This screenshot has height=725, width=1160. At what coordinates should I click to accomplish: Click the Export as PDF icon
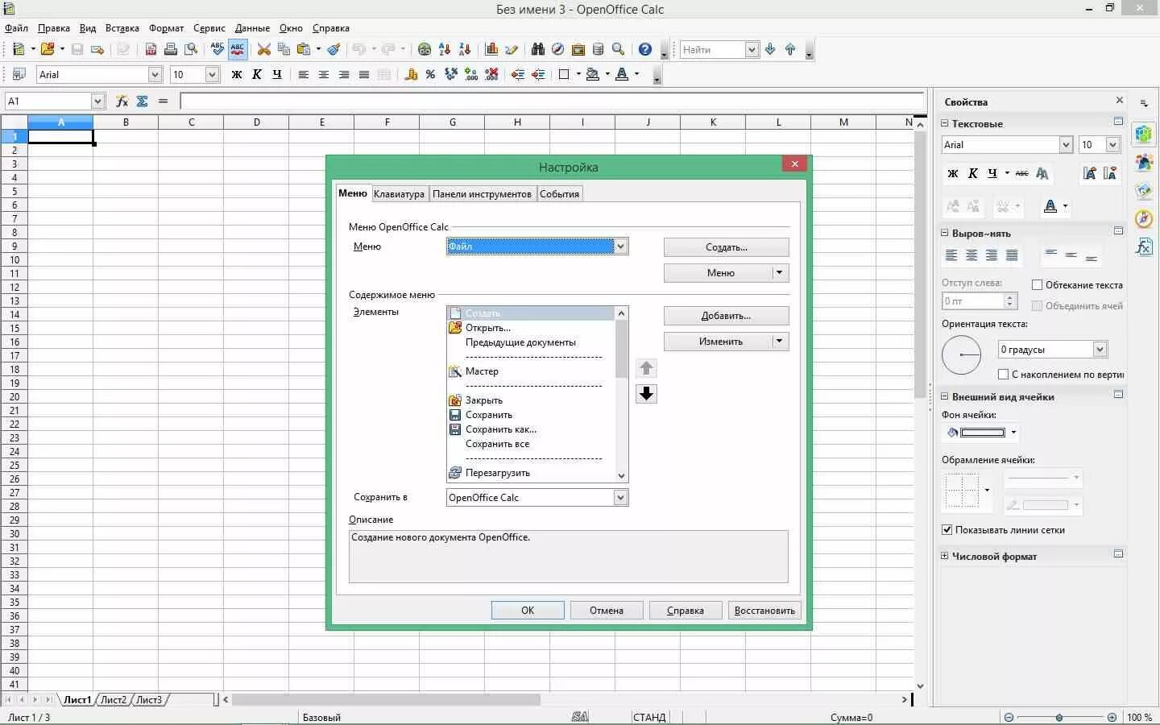151,49
